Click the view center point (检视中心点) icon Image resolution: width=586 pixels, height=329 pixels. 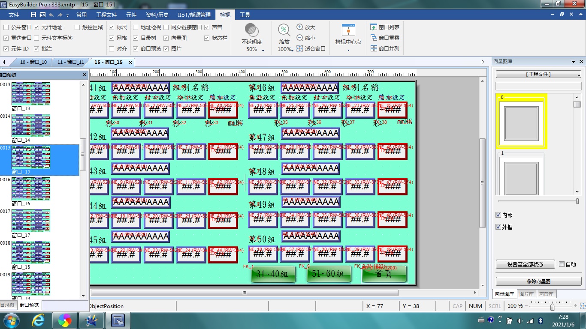click(x=348, y=30)
